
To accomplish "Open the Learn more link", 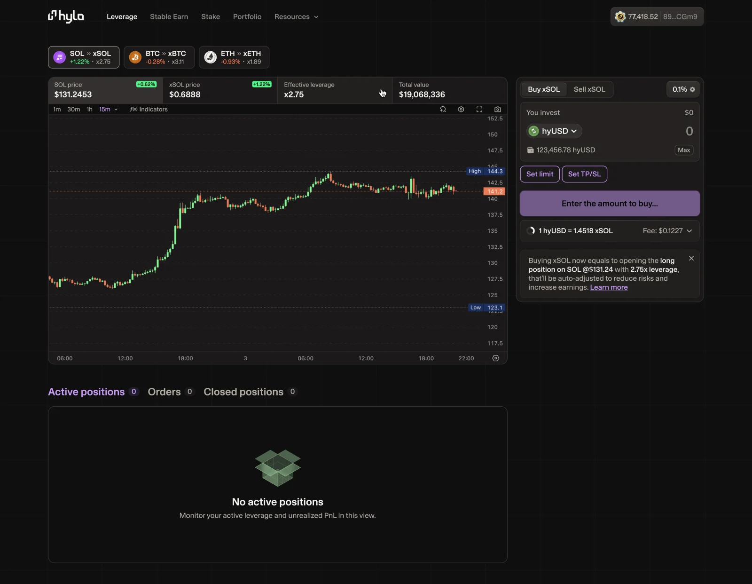I will click(x=609, y=287).
